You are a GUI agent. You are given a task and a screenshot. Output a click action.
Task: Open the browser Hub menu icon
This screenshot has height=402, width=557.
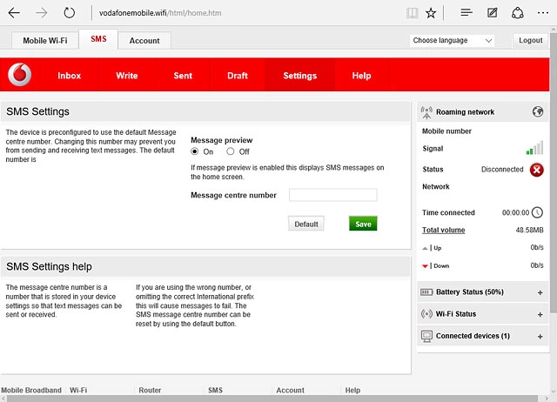click(x=466, y=13)
